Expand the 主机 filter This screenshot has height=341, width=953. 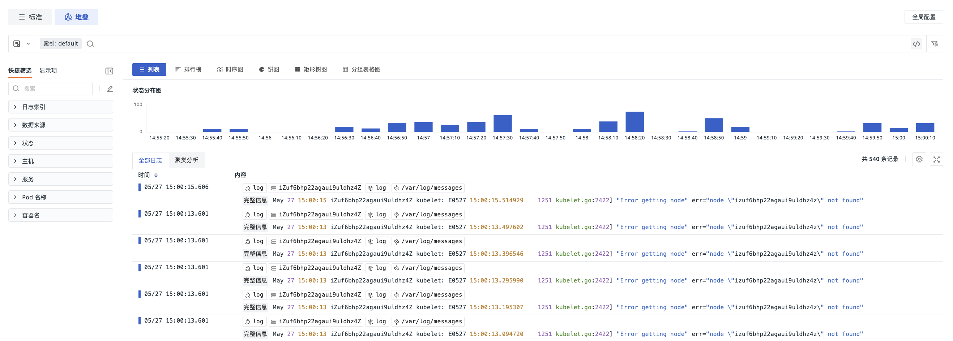coord(61,161)
